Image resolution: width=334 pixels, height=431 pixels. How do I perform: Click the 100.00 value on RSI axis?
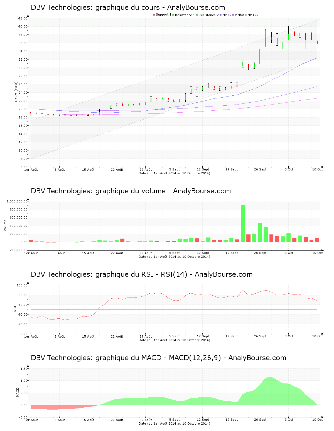point(22,285)
